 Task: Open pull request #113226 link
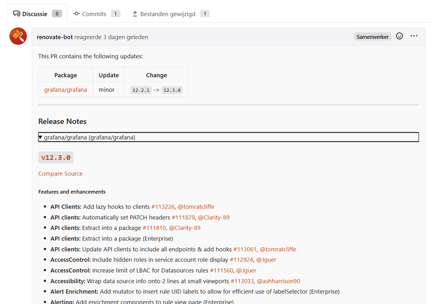coord(163,206)
